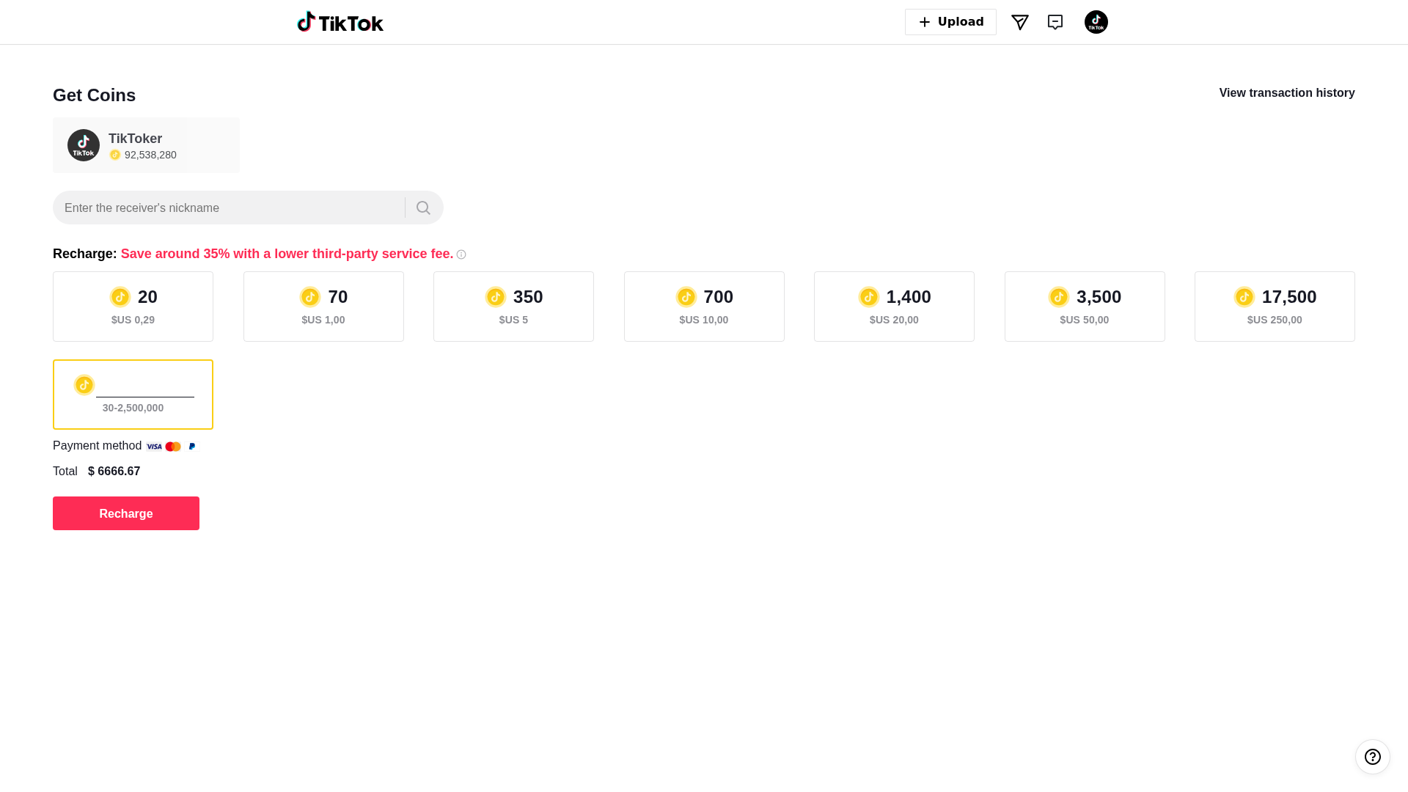Click the coin icon in custom amount box
The image size is (1408, 792).
point(84,385)
